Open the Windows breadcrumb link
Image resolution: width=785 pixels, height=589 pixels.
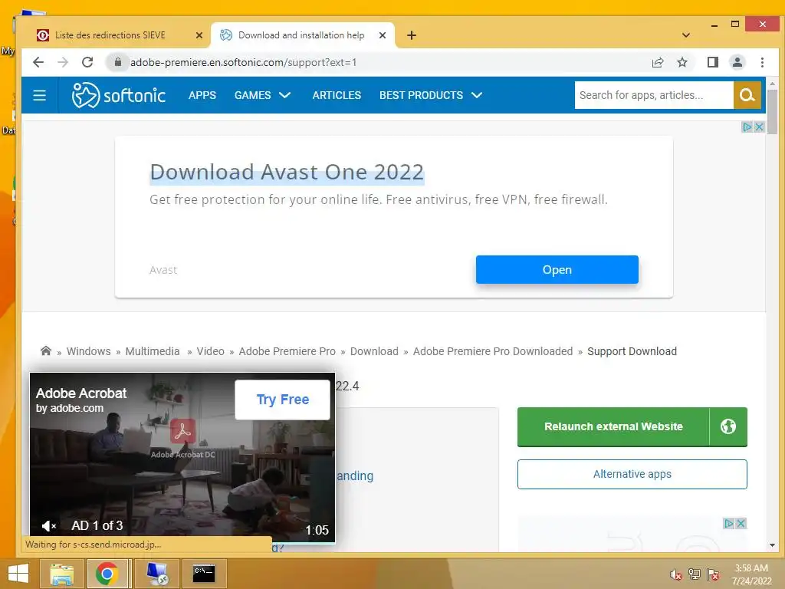(89, 351)
